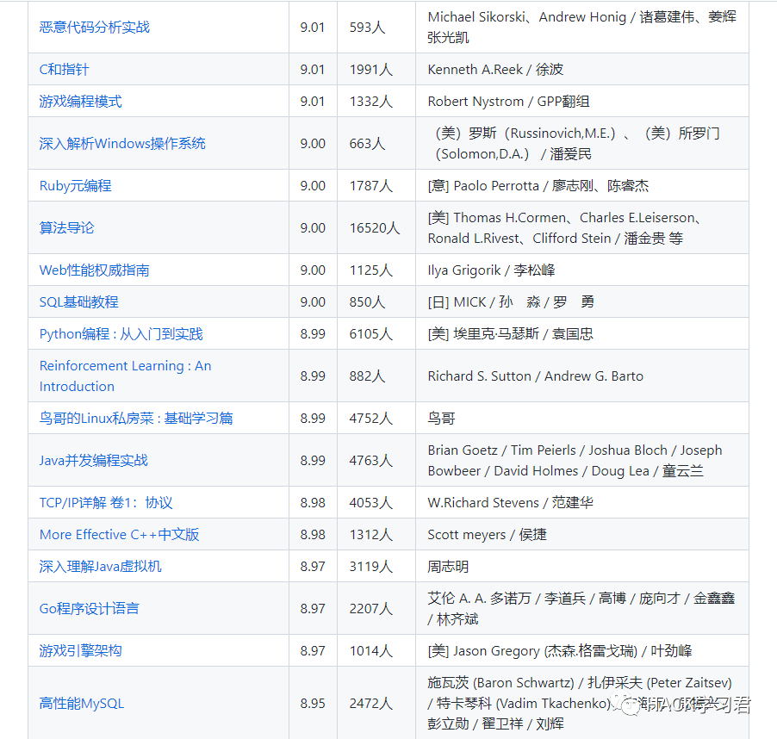Select the 882人 ratings count cell
777x739 pixels.
(x=376, y=376)
